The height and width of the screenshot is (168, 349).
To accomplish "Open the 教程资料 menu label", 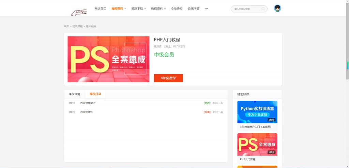I will pyautogui.click(x=157, y=9).
